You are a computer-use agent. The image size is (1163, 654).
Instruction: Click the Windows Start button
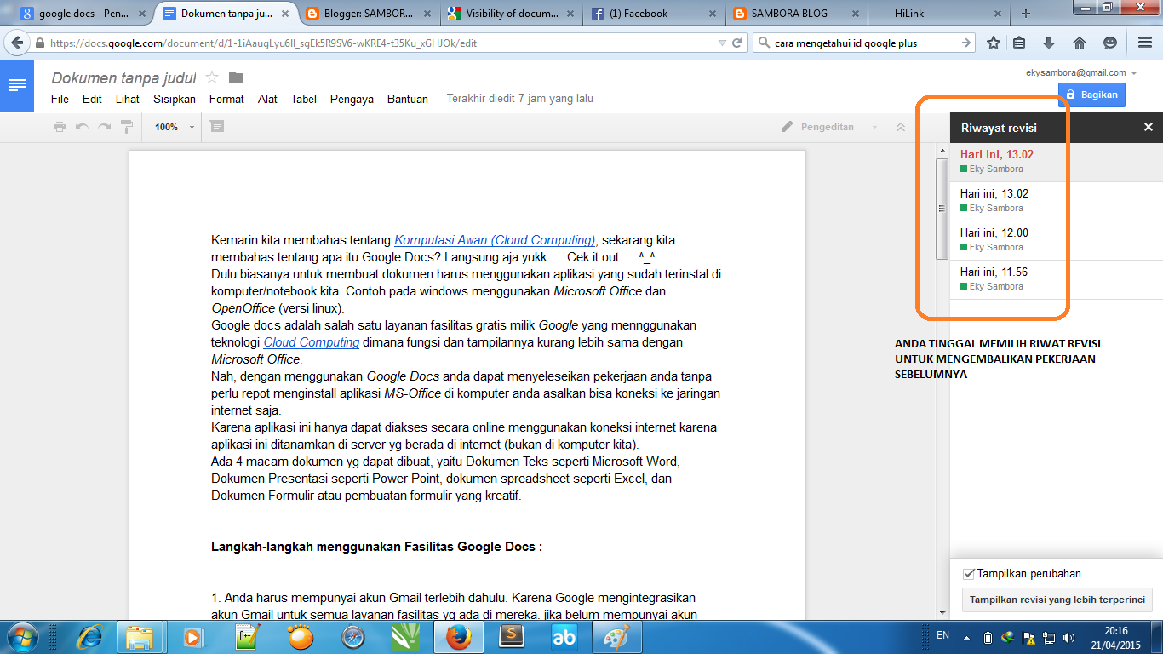[22, 636]
